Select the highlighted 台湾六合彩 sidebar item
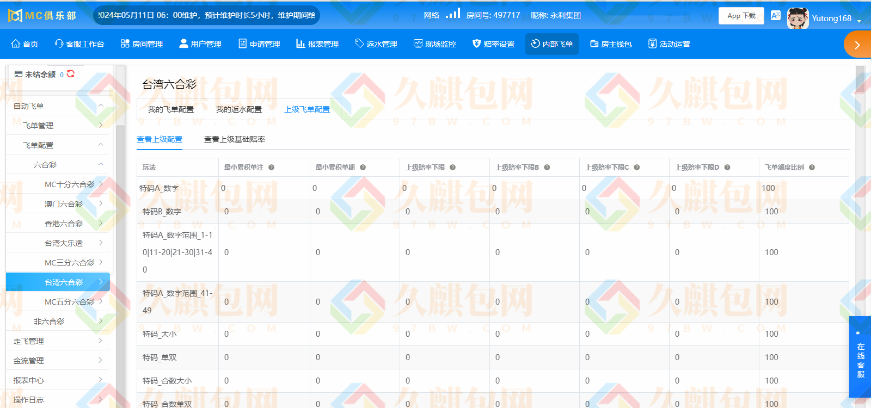This screenshot has height=408, width=871. pyautogui.click(x=58, y=282)
